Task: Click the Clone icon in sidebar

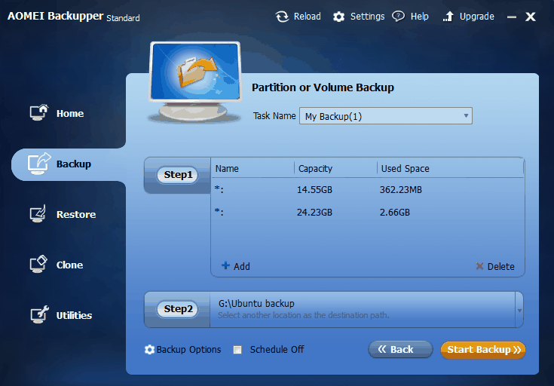Action: (38, 265)
